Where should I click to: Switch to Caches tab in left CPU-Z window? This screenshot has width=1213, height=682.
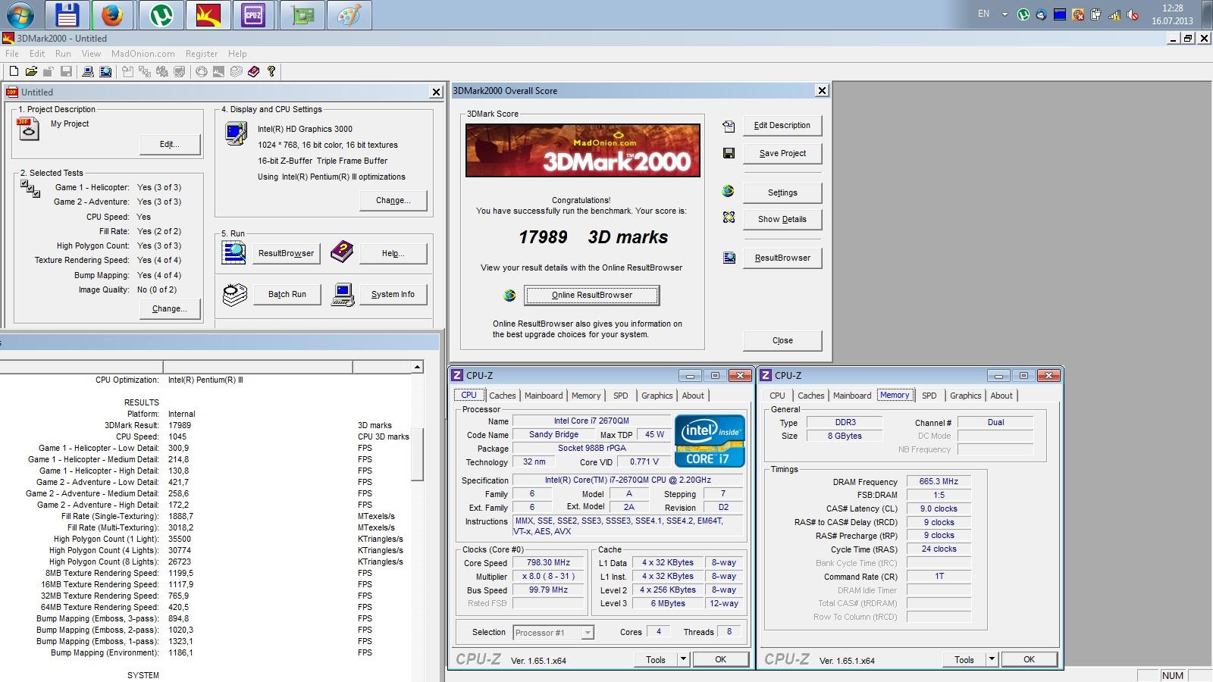coord(502,396)
